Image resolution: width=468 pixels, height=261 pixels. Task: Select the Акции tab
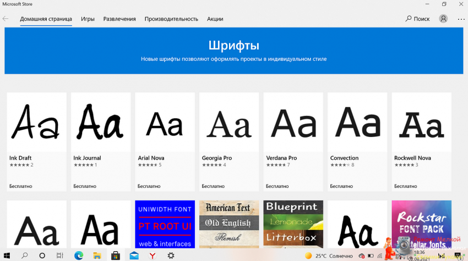[215, 19]
